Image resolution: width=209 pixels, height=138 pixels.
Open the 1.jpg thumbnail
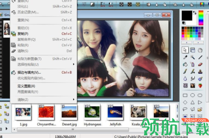click(x=23, y=112)
